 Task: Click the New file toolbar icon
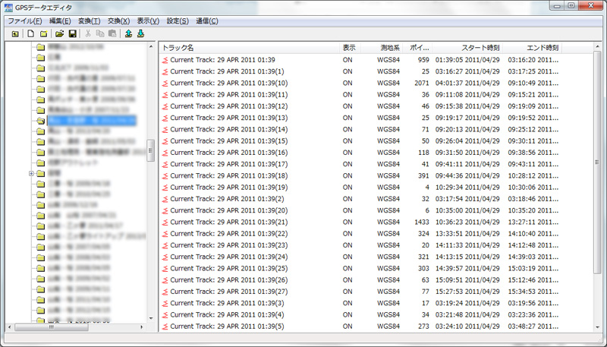pos(31,34)
